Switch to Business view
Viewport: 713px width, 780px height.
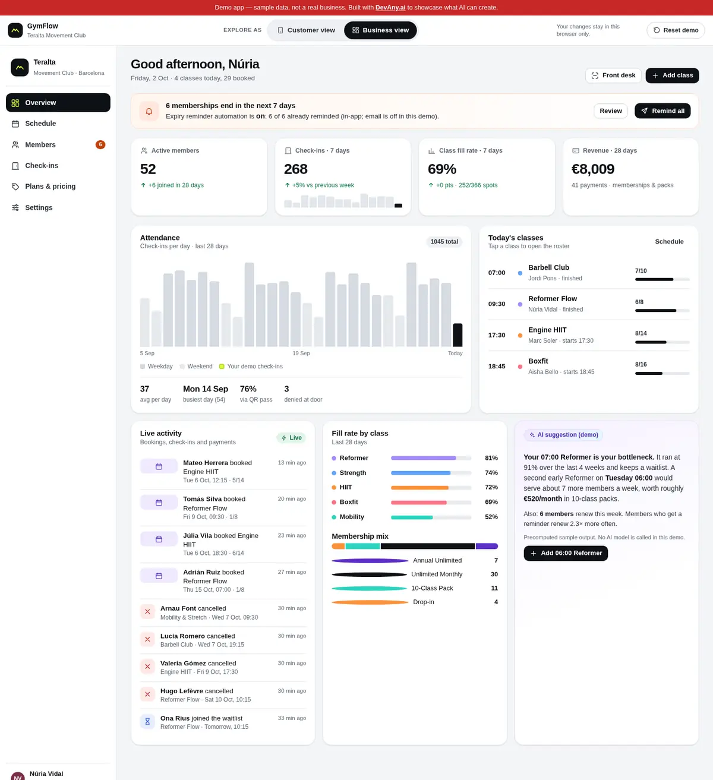click(x=380, y=30)
